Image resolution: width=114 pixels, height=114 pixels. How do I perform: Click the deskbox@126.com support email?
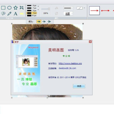point(67,68)
